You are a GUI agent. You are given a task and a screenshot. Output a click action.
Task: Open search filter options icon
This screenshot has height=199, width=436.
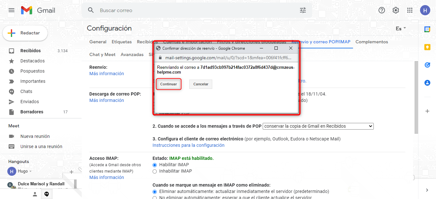[303, 10]
